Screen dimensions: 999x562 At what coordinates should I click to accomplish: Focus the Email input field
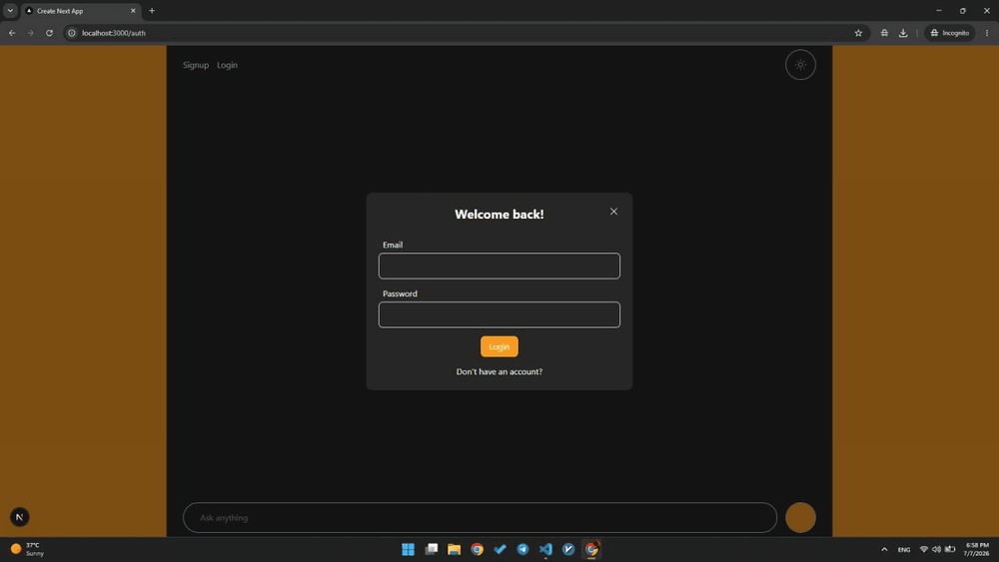(x=499, y=267)
